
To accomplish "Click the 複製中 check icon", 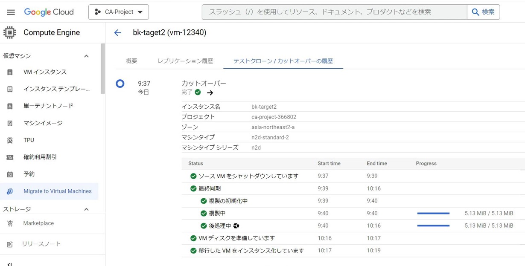I will point(204,213).
